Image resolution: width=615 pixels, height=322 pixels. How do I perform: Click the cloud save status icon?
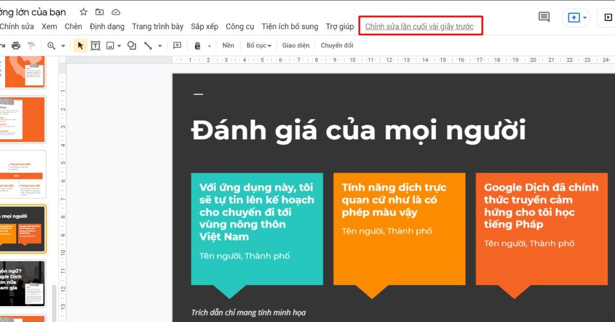pyautogui.click(x=116, y=11)
